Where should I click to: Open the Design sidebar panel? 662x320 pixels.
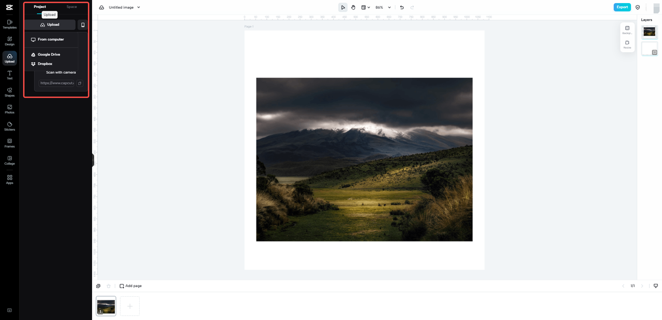[9, 41]
